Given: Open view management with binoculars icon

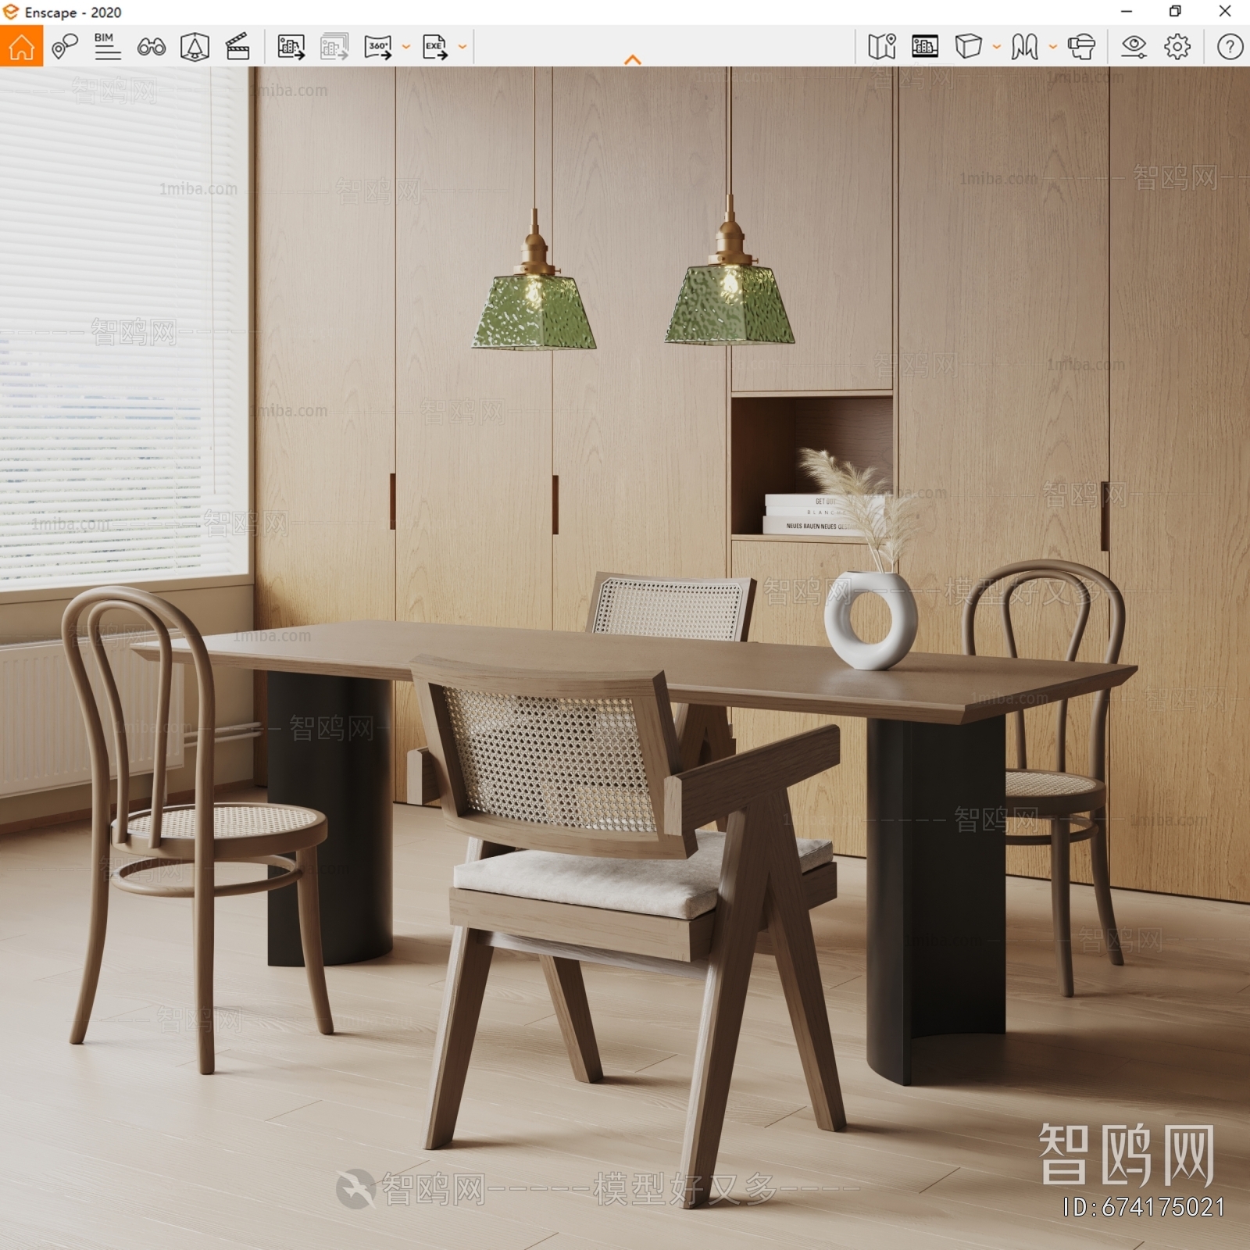Looking at the screenshot, I should pyautogui.click(x=151, y=47).
